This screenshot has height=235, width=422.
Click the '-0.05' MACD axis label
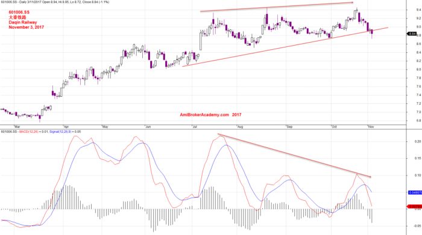[417, 226]
